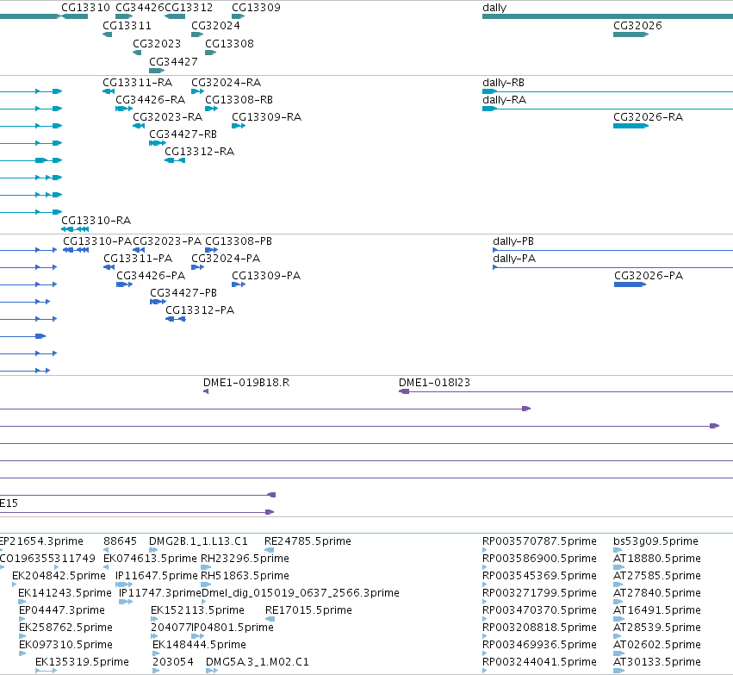Click the CG13311 gene label
This screenshot has width=733, height=675.
pyautogui.click(x=127, y=26)
